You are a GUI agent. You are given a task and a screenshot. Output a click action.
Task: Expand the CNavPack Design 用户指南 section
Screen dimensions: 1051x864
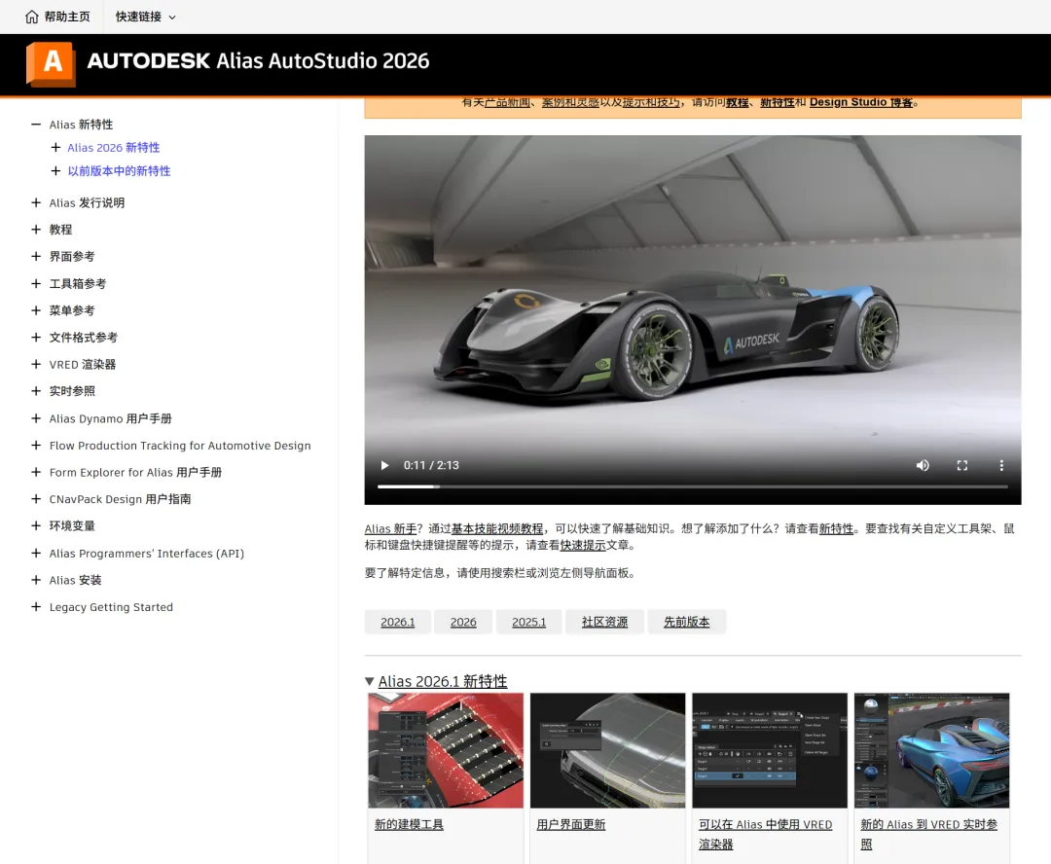[36, 499]
